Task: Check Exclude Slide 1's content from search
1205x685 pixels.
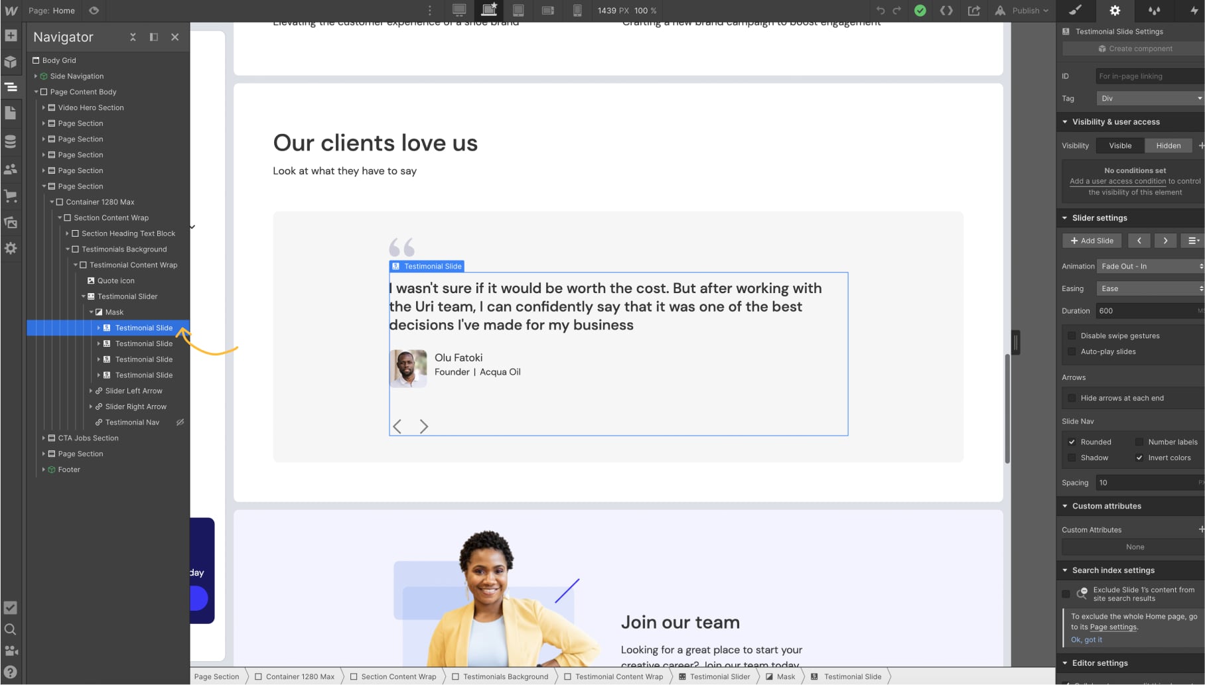Action: click(1066, 594)
